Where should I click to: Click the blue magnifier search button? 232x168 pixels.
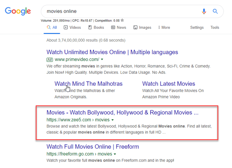(215, 12)
